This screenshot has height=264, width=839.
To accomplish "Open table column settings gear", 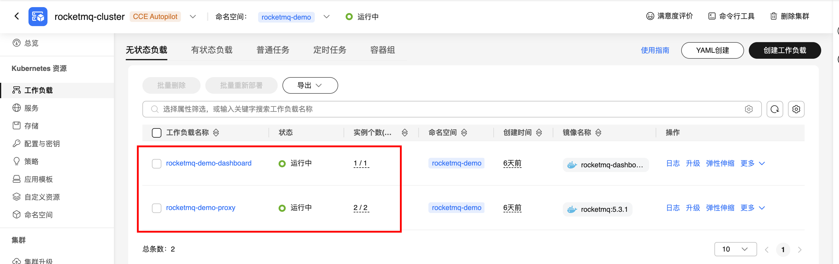I will click(x=796, y=109).
